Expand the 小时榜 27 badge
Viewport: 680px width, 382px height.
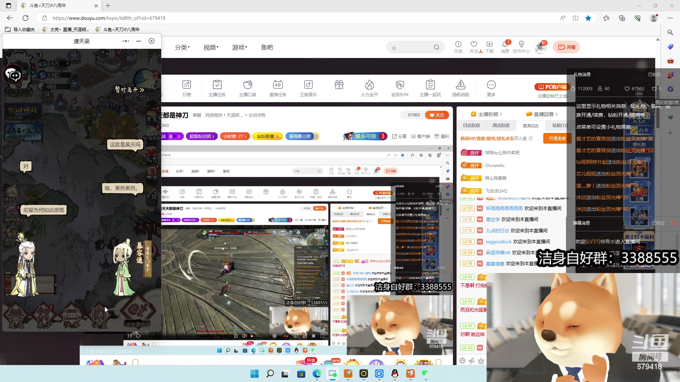[x=235, y=136]
